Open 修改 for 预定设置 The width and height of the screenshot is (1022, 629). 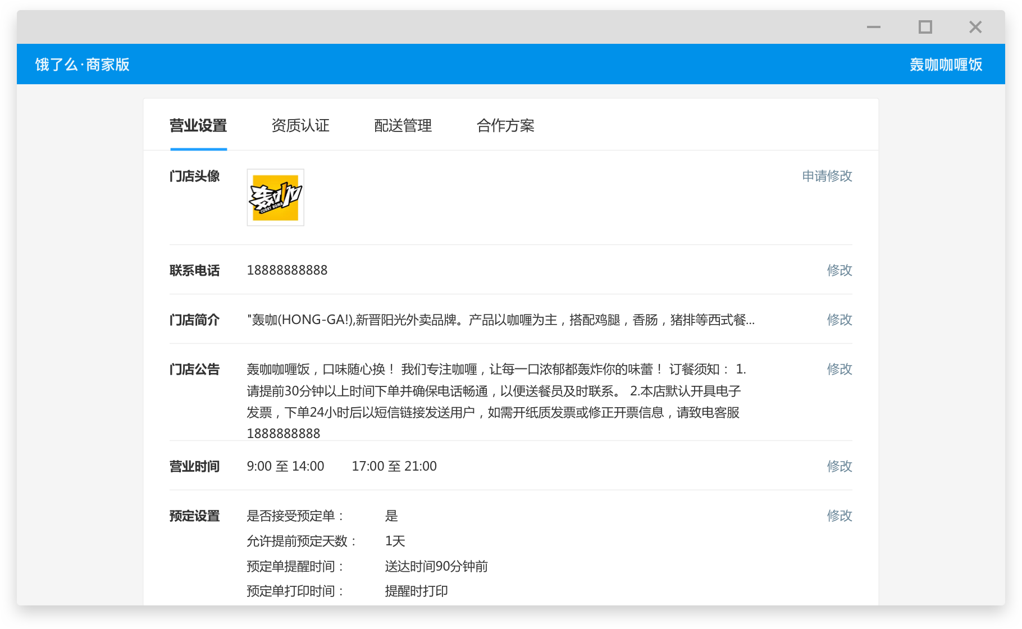[x=839, y=515]
